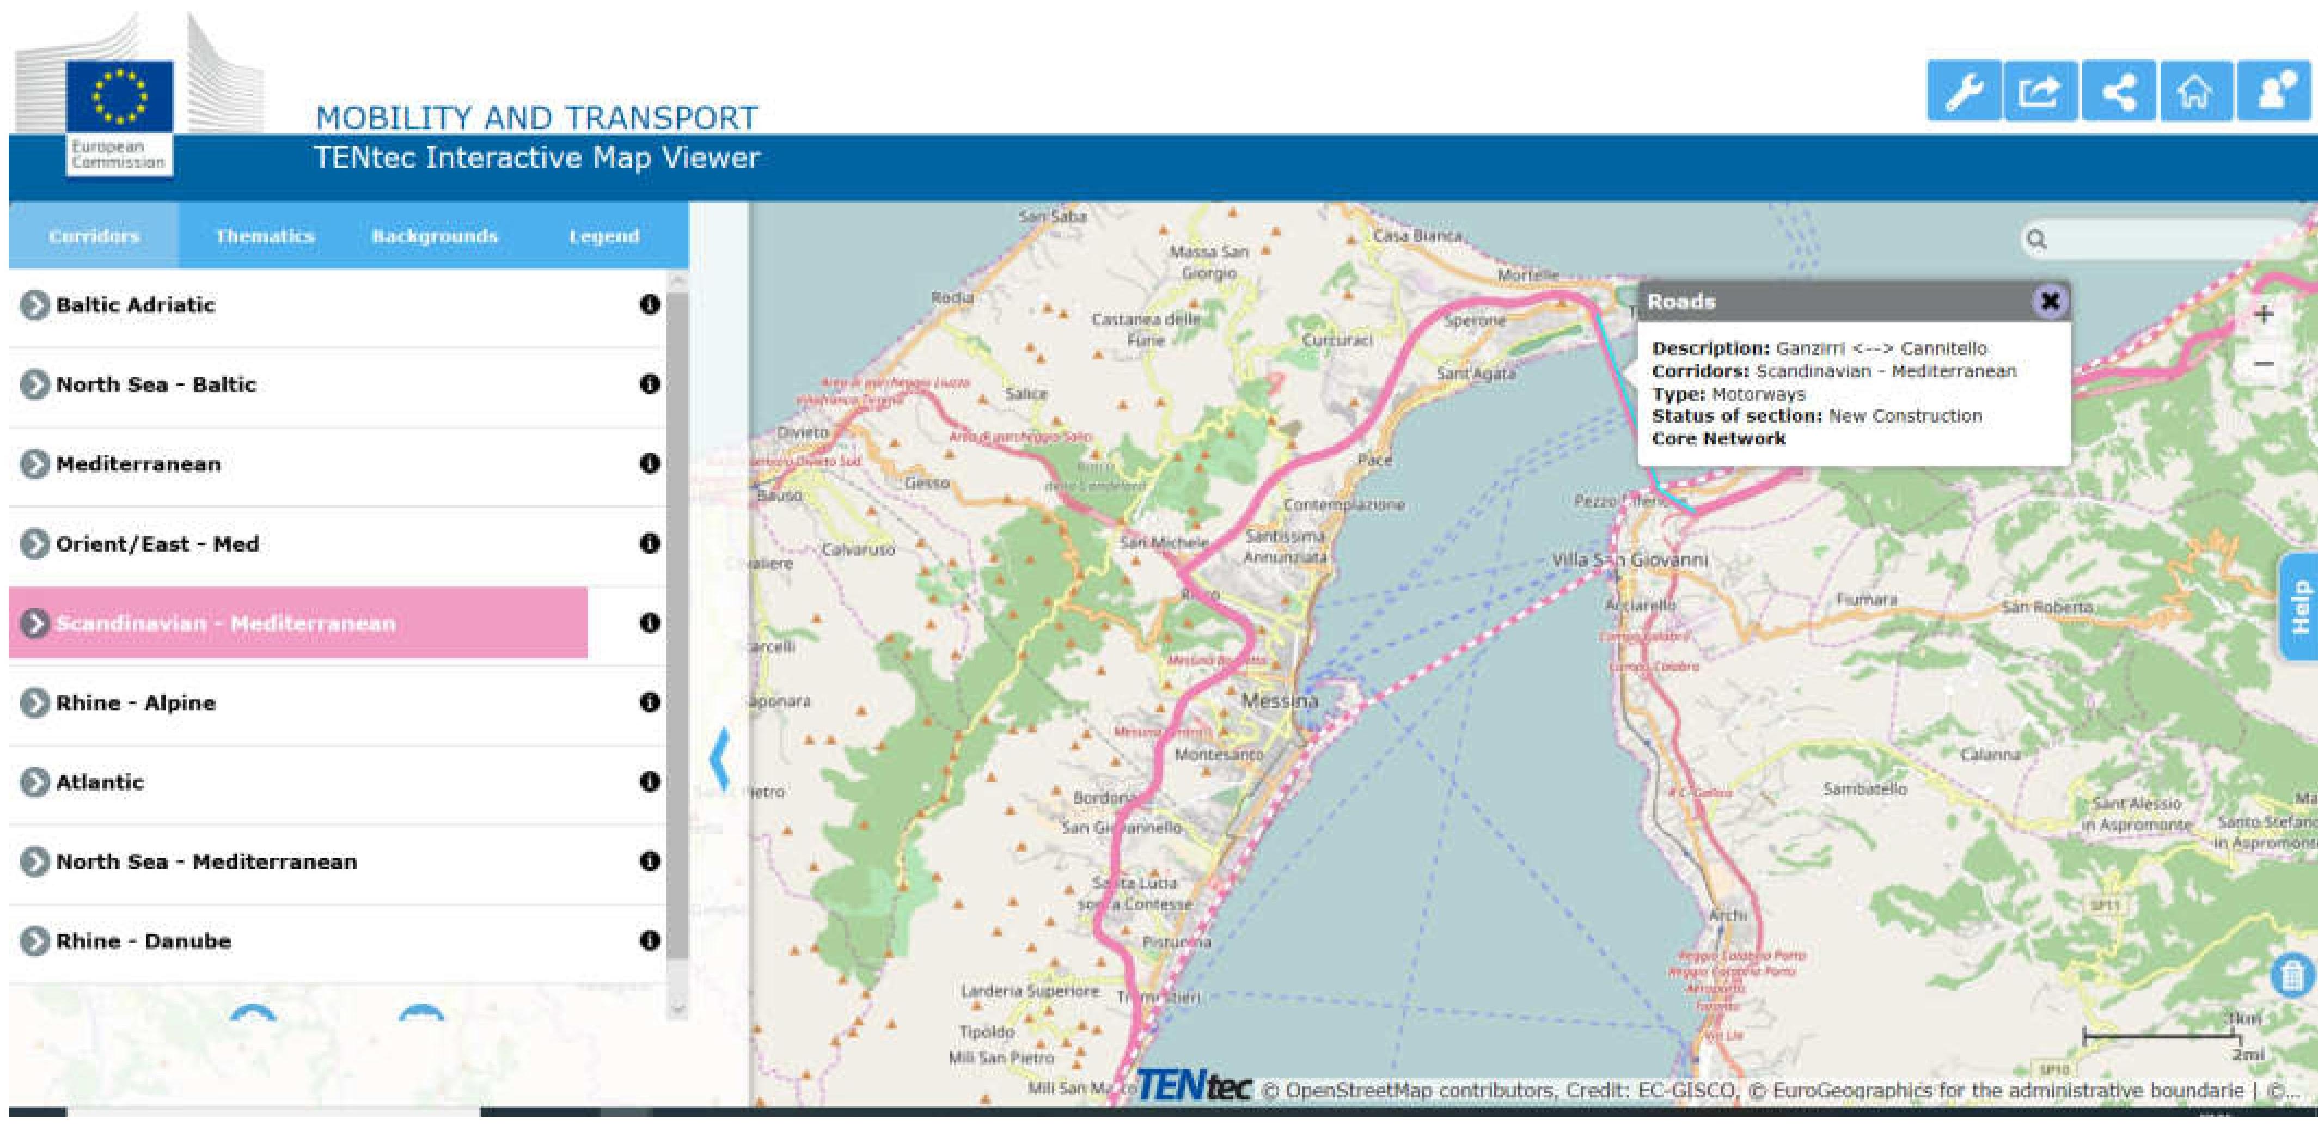Show info for North Sea - Mediterranean
The width and height of the screenshot is (2318, 1125).
[x=650, y=861]
